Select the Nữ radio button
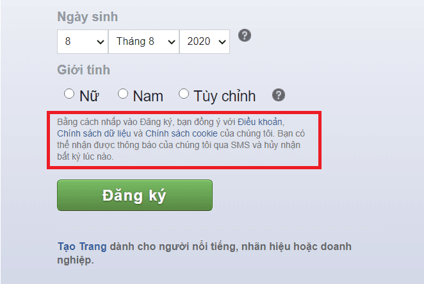 pos(69,94)
